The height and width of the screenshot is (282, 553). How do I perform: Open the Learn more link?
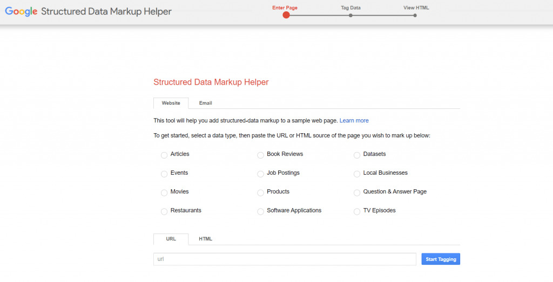coord(354,120)
